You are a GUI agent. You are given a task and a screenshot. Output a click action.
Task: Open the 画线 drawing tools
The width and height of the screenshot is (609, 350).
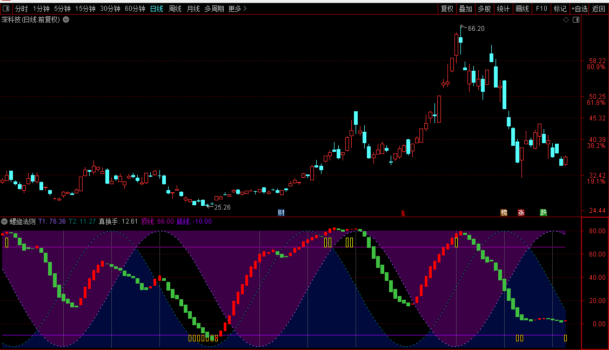pos(522,9)
